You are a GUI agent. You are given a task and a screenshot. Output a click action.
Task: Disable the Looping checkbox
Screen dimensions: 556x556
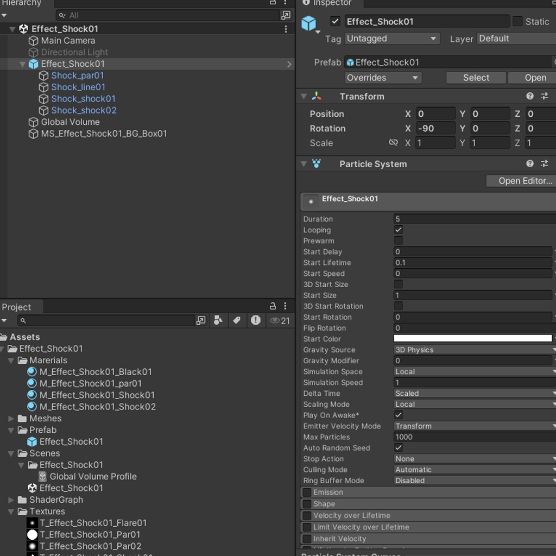pyautogui.click(x=398, y=230)
